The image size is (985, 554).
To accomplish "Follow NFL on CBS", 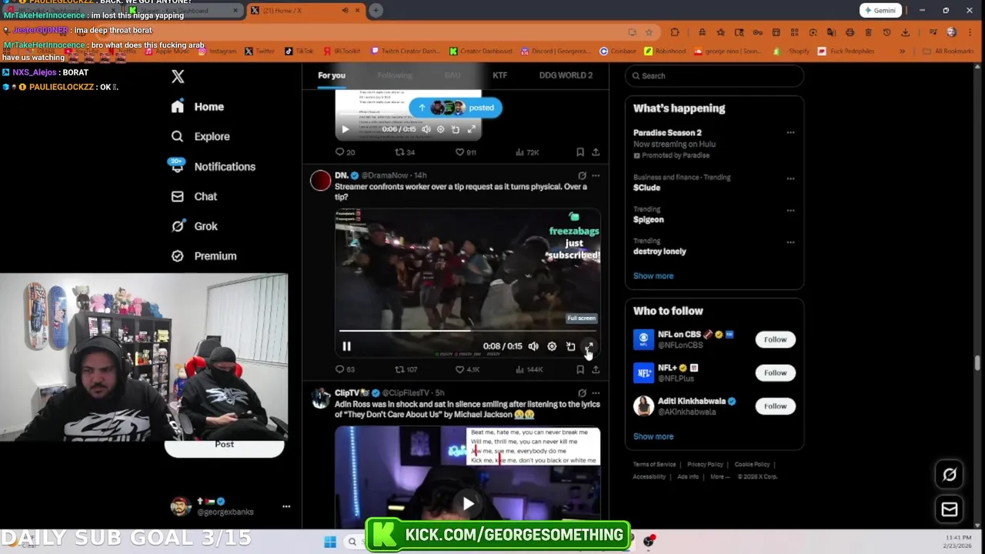I will [775, 339].
